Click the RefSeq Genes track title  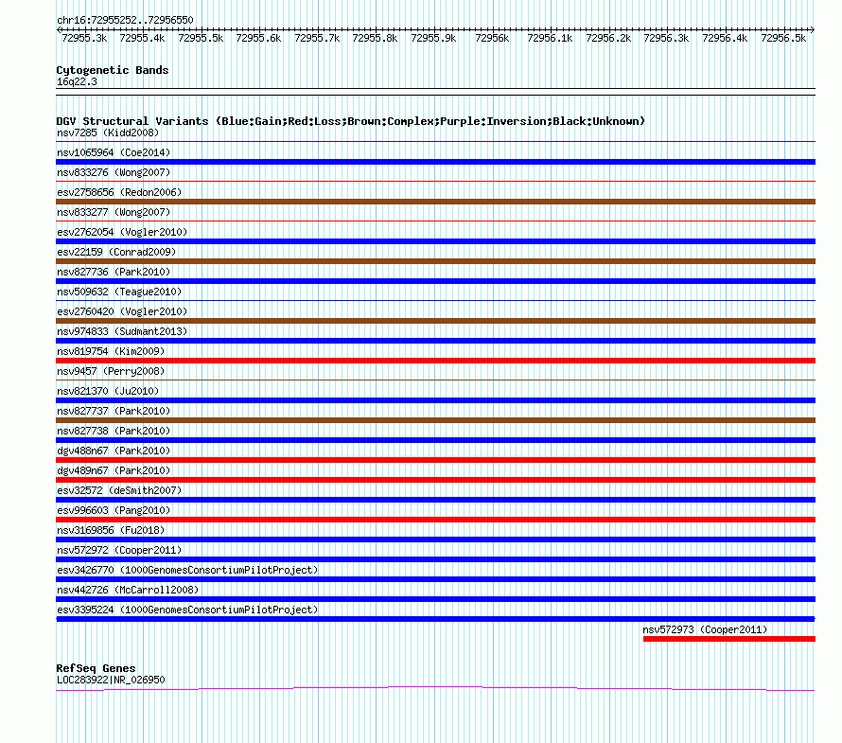pyautogui.click(x=96, y=668)
